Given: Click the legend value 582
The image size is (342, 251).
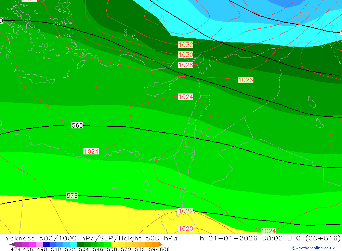Looking at the screenshot, I should [x=140, y=249].
